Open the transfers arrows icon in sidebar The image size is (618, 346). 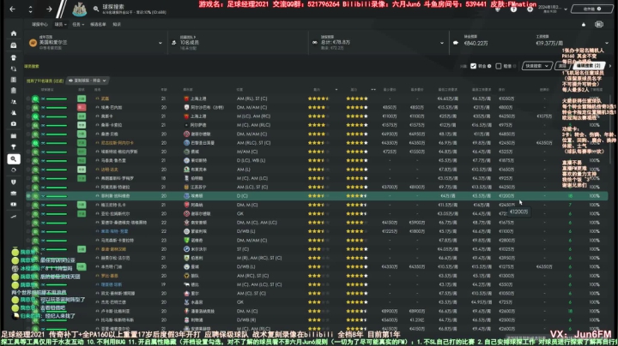(x=14, y=170)
